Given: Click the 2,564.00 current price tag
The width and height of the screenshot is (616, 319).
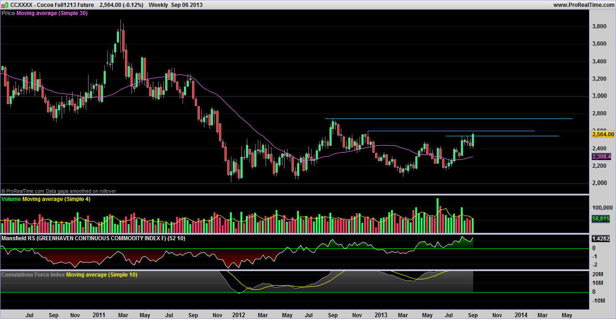Looking at the screenshot, I should [603, 134].
